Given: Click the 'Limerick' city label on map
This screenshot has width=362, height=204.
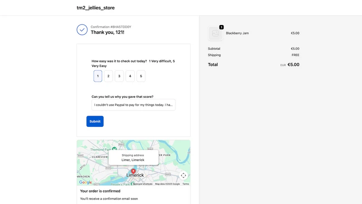Looking at the screenshot, I should pos(135,175).
